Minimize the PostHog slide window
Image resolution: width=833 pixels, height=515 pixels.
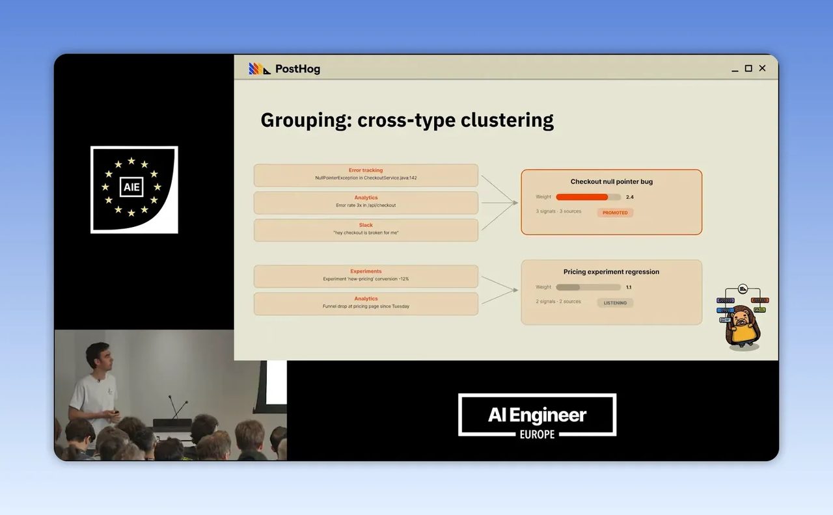click(x=735, y=69)
